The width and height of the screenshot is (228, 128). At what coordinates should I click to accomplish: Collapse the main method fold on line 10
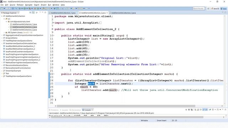(54, 36)
